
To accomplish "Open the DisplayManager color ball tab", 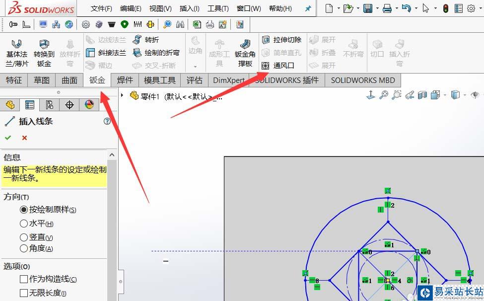I will pos(89,105).
